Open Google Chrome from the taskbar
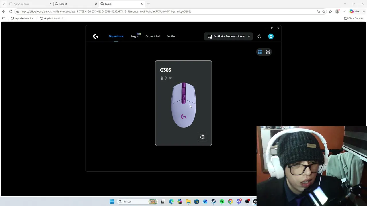This screenshot has width=367, height=206. (230, 201)
